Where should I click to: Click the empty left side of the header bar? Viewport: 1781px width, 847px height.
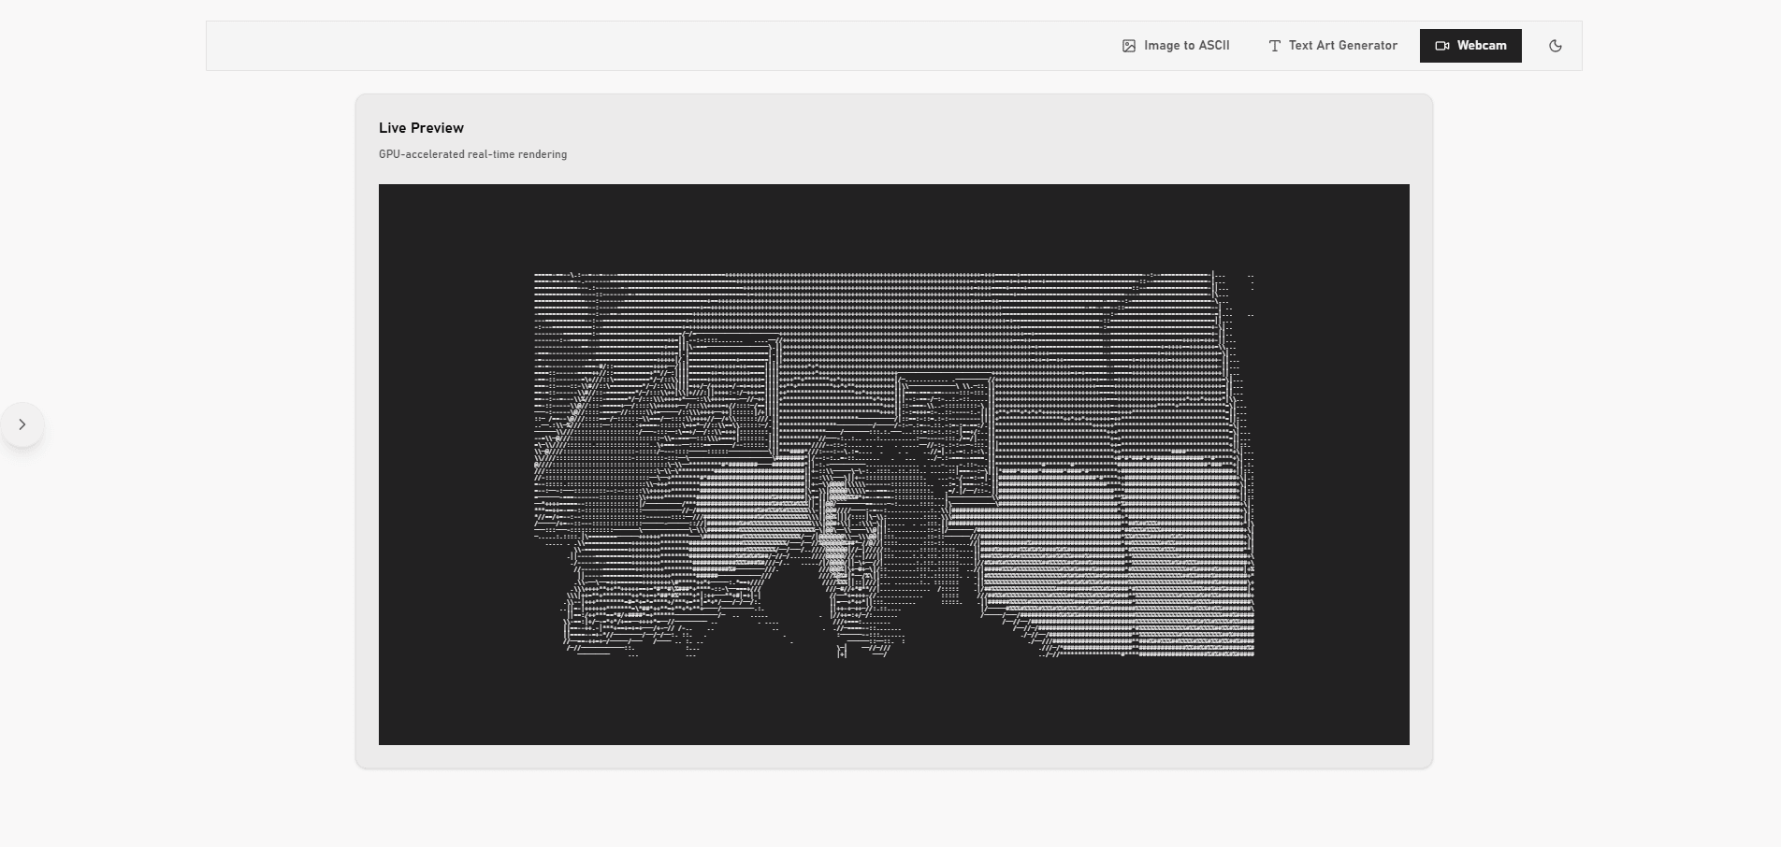coord(561,46)
